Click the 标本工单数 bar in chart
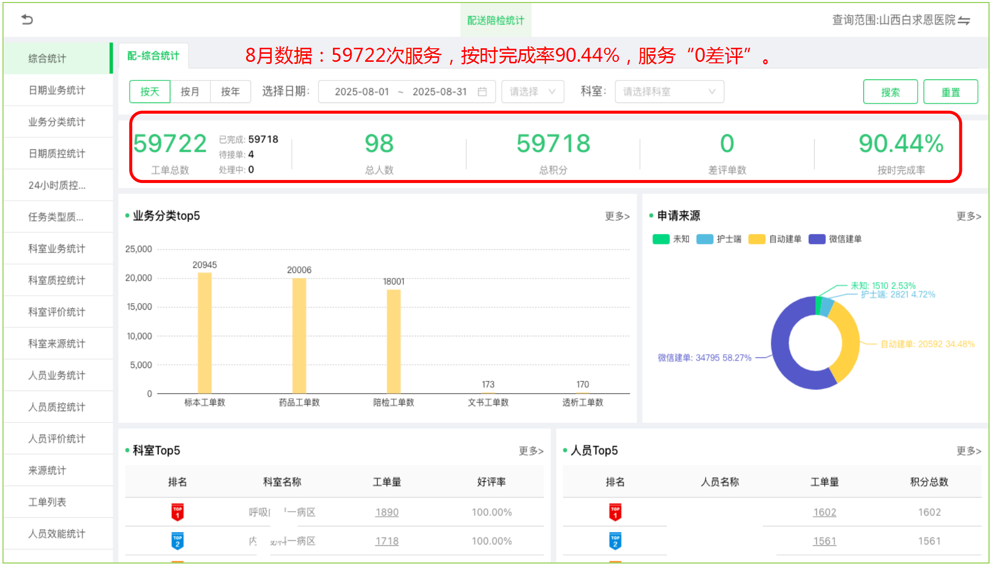 [x=204, y=333]
